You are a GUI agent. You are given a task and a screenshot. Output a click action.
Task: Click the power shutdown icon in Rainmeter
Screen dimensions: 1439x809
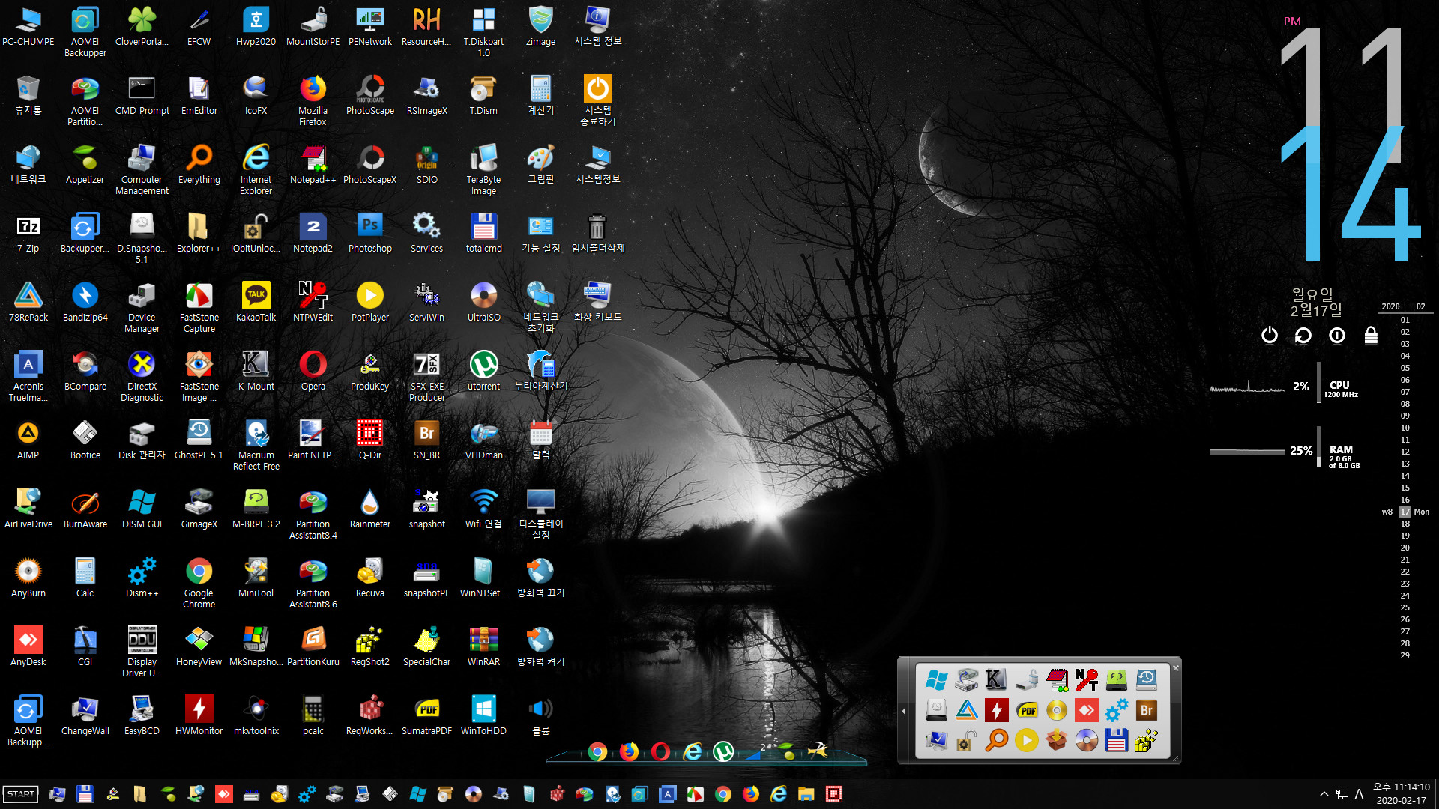1269,335
